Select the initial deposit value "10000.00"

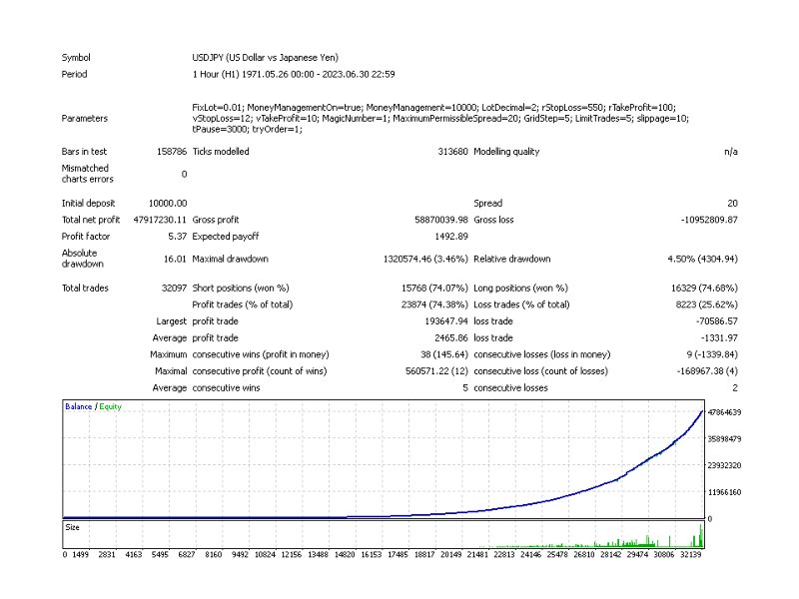(x=168, y=204)
